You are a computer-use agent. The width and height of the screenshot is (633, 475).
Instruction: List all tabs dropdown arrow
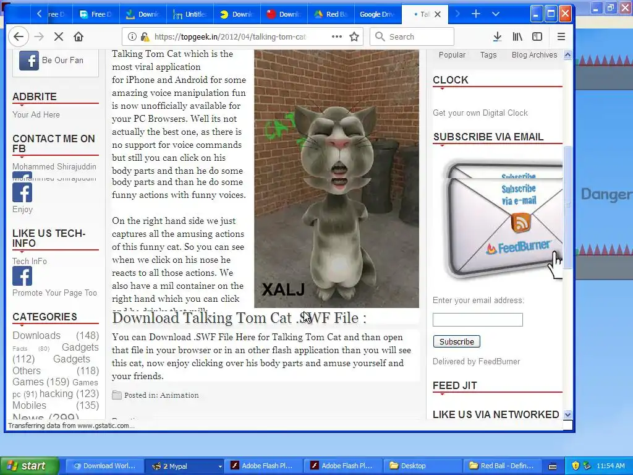coord(496,14)
